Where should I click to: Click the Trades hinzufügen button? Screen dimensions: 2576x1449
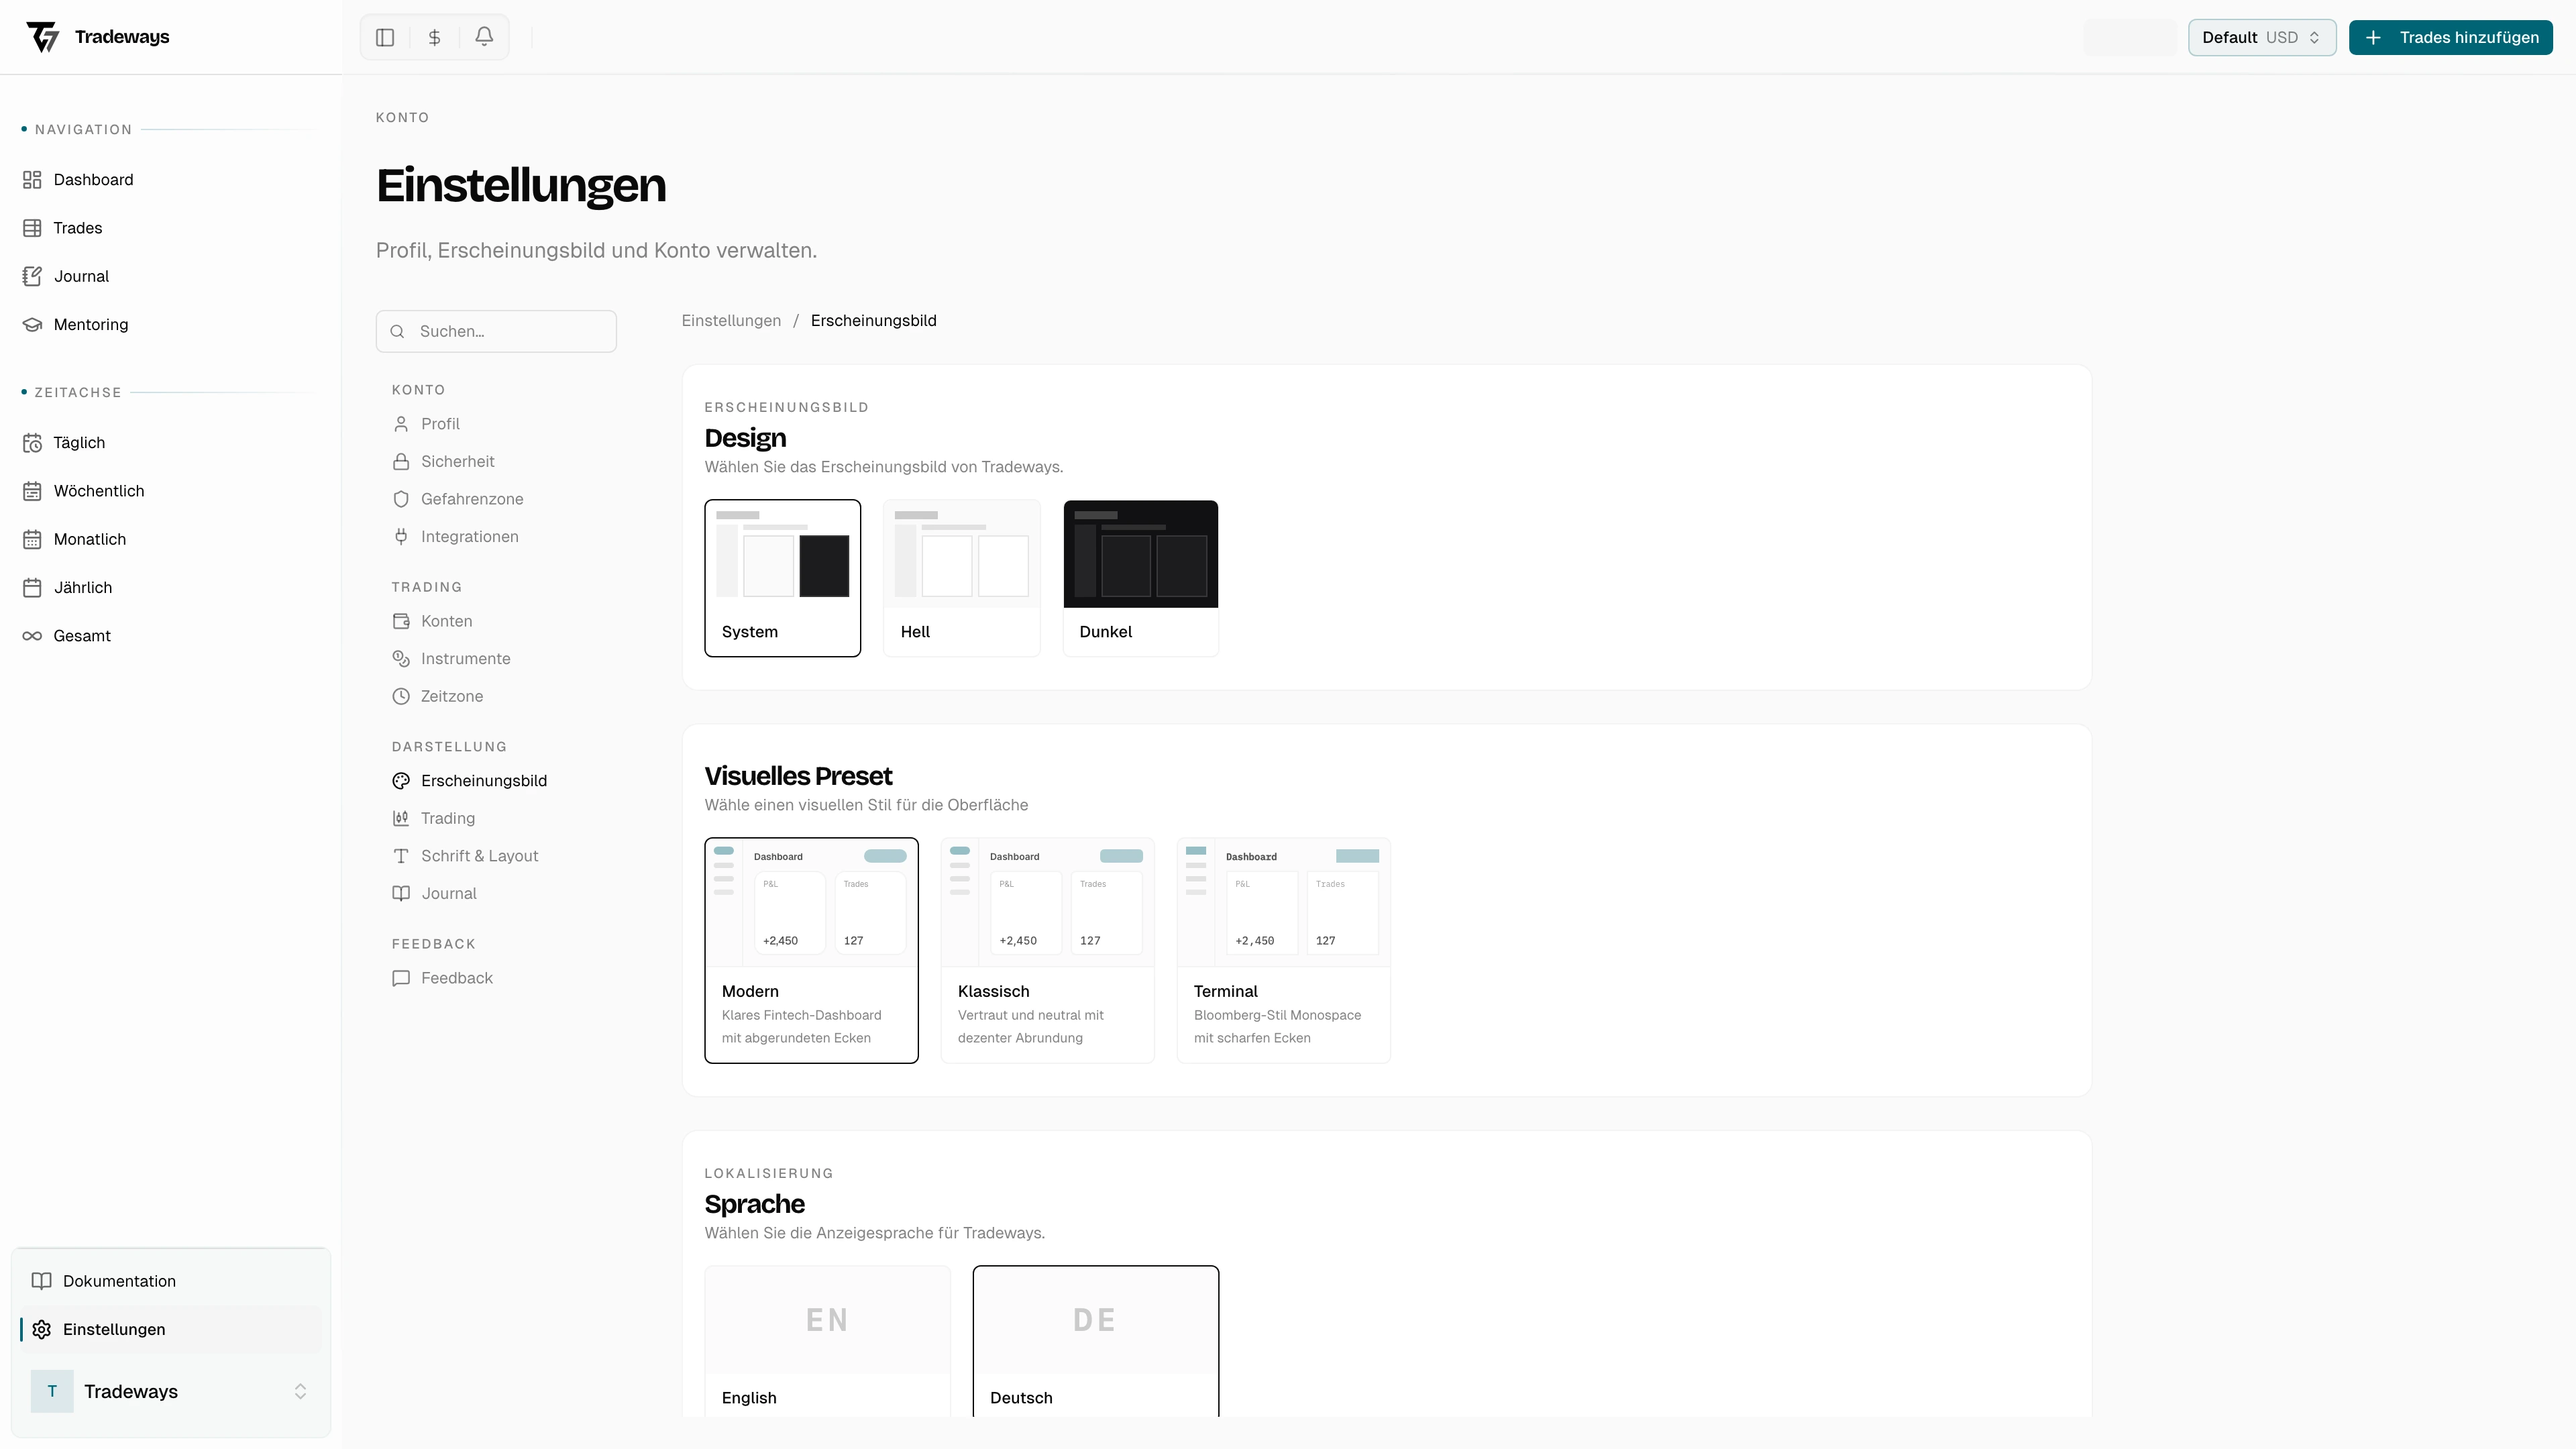pos(2451,37)
